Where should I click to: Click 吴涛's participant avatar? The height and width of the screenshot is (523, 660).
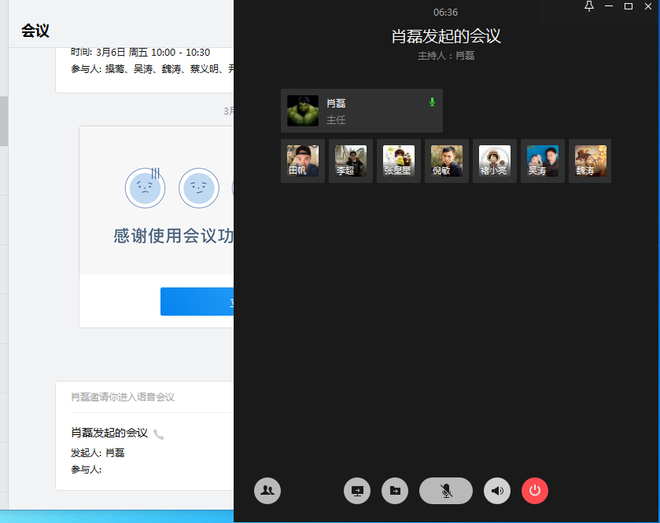coord(543,161)
